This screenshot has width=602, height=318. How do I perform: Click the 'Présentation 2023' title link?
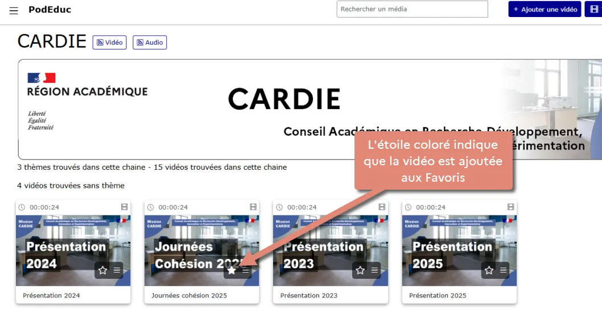coord(308,295)
